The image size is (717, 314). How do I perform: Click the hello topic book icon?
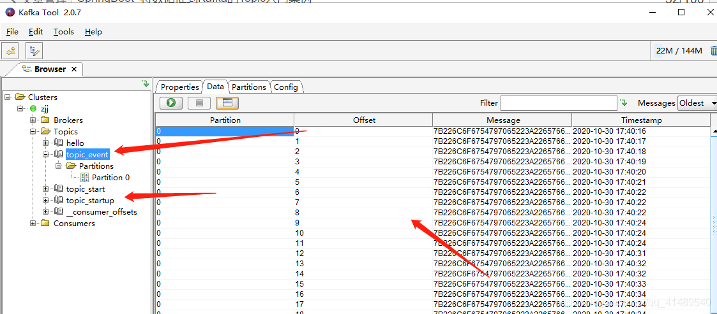tap(59, 143)
